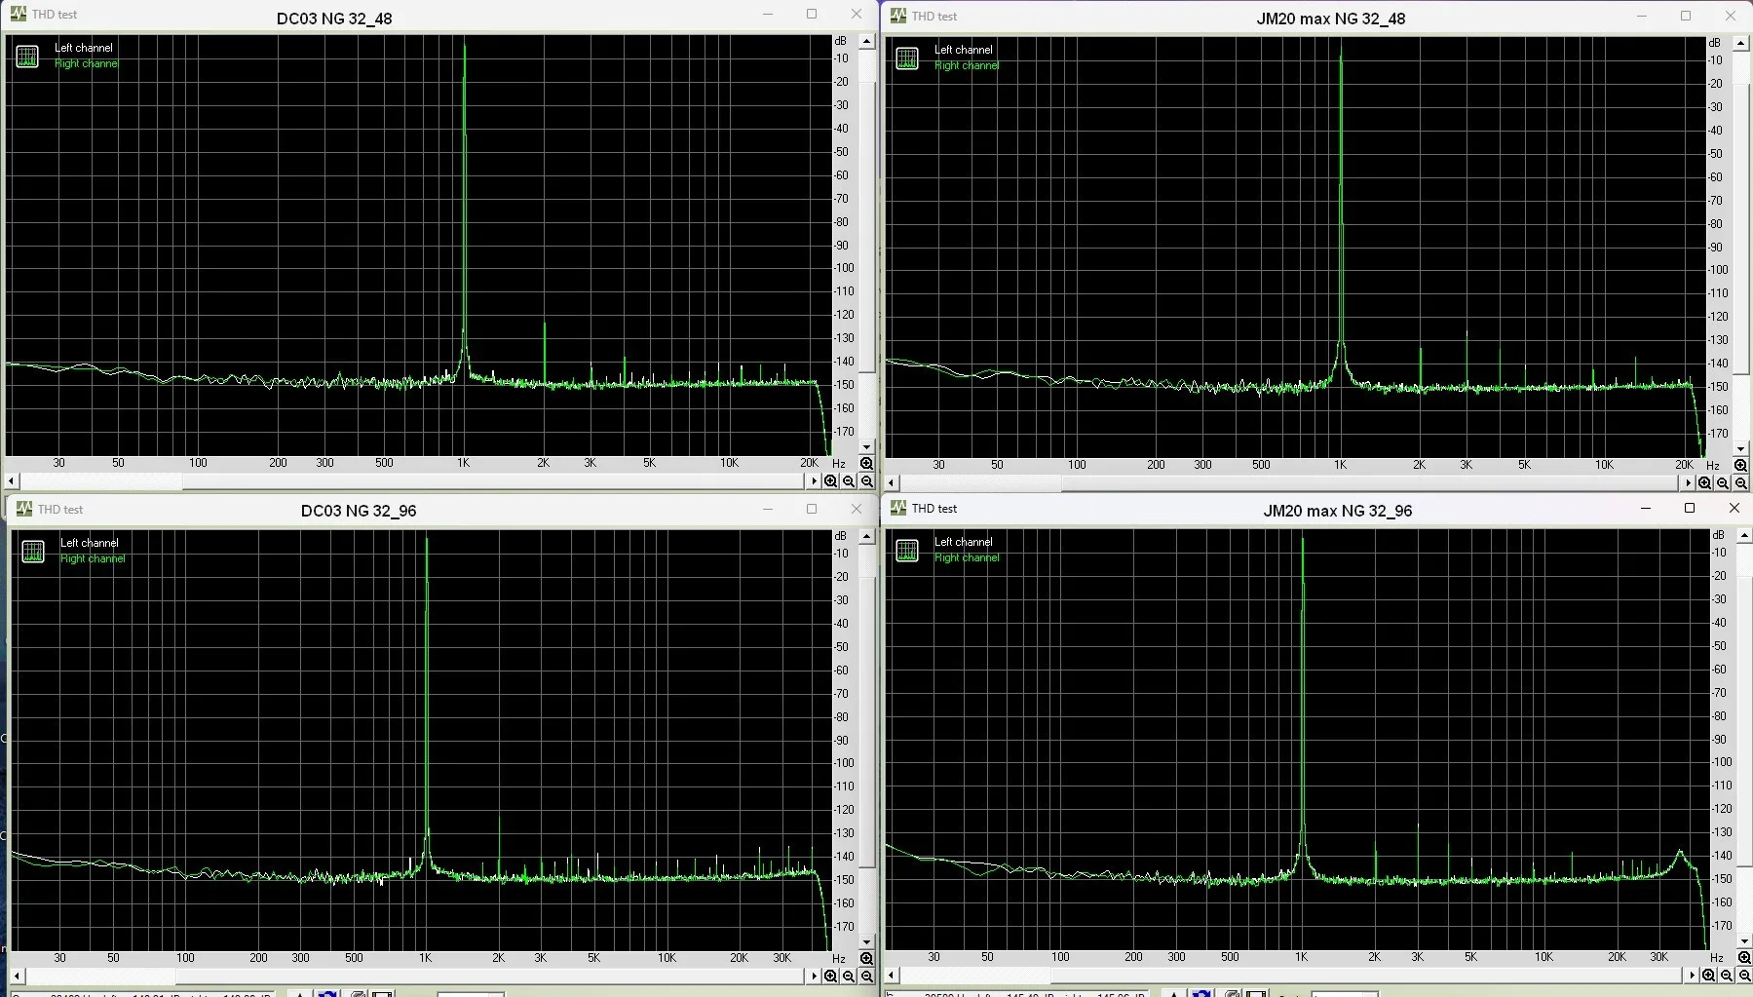The image size is (1753, 997).
Task: Click scroll-right arrow under DC03 NG 32_48 graph
Action: point(814,481)
